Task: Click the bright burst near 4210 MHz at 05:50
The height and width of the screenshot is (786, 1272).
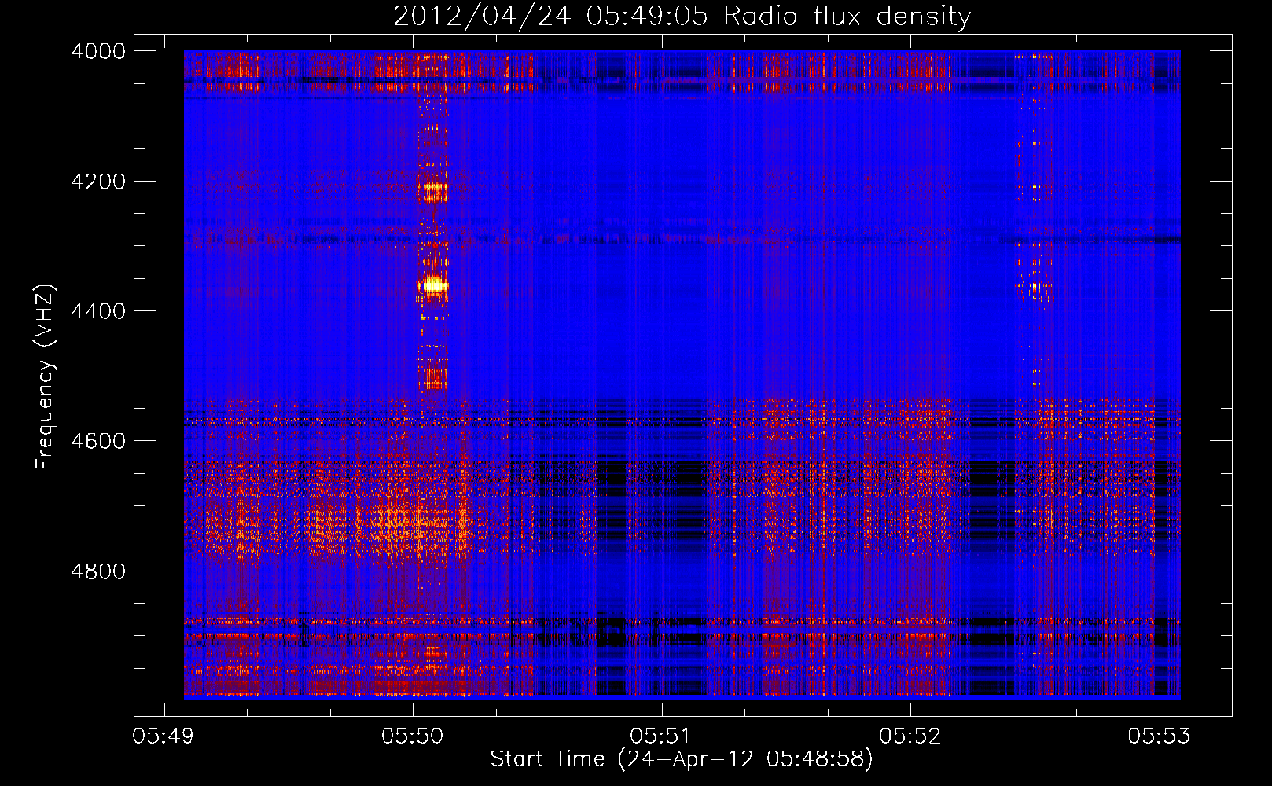Action: pos(434,191)
